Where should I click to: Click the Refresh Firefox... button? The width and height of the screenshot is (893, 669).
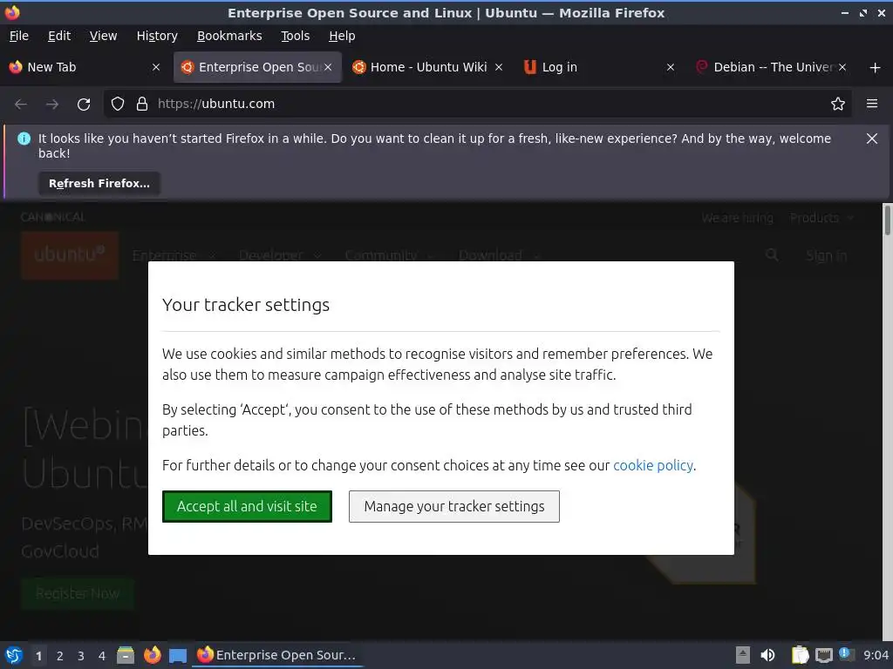coord(99,183)
